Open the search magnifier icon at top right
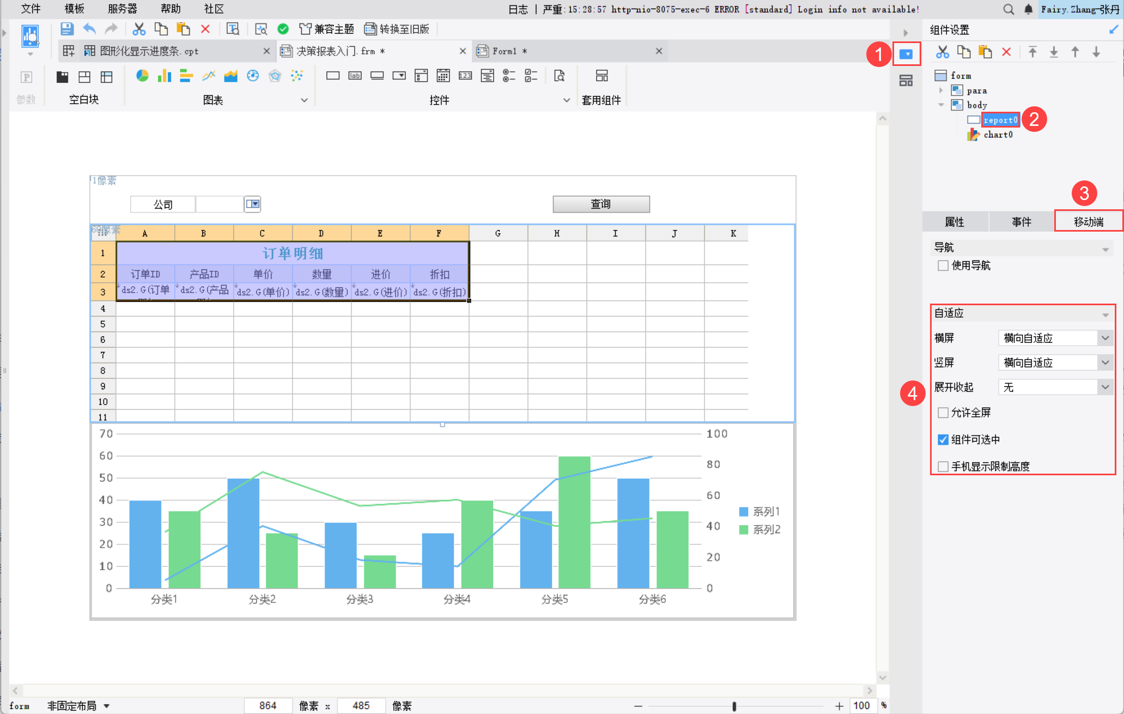This screenshot has width=1124, height=714. click(1008, 9)
